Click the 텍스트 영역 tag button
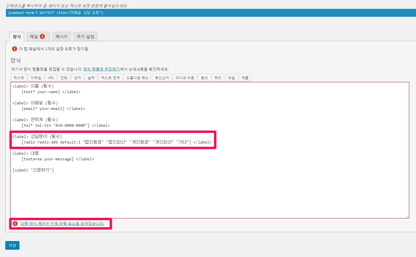Screen dimensions: 416x257 tap(110, 78)
